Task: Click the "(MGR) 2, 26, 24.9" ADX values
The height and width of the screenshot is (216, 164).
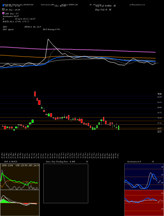Action: [32, 27]
